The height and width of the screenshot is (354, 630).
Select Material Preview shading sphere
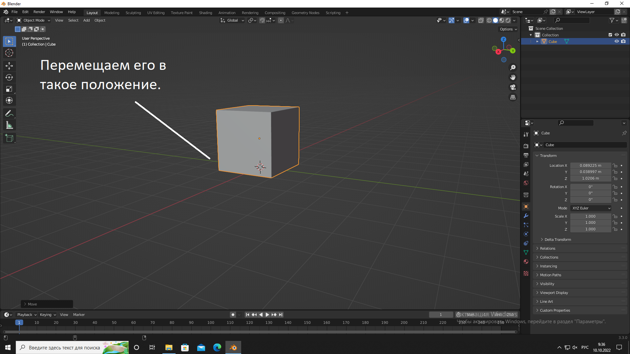(502, 20)
